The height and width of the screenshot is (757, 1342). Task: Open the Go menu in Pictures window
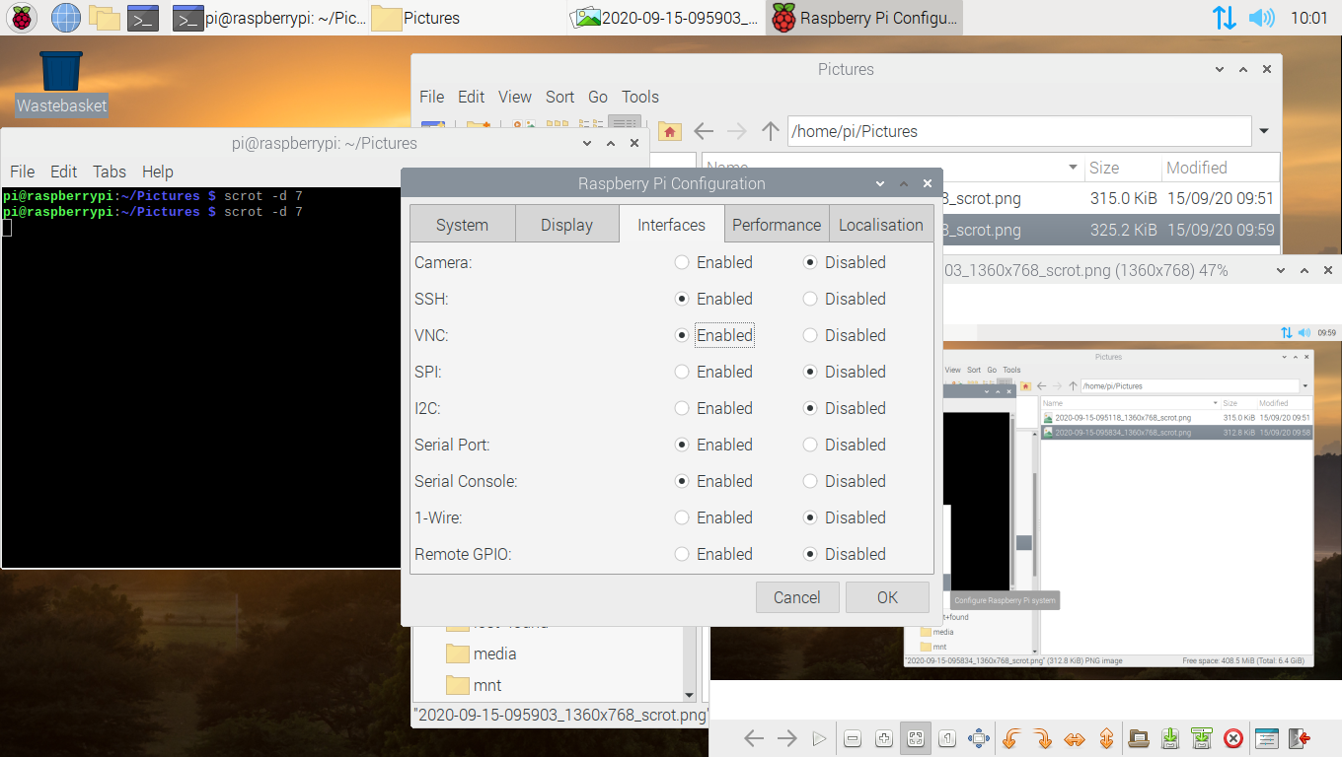coord(598,97)
